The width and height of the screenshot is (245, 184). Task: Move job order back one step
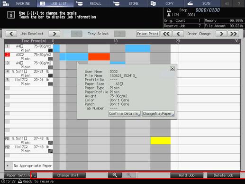178,34
